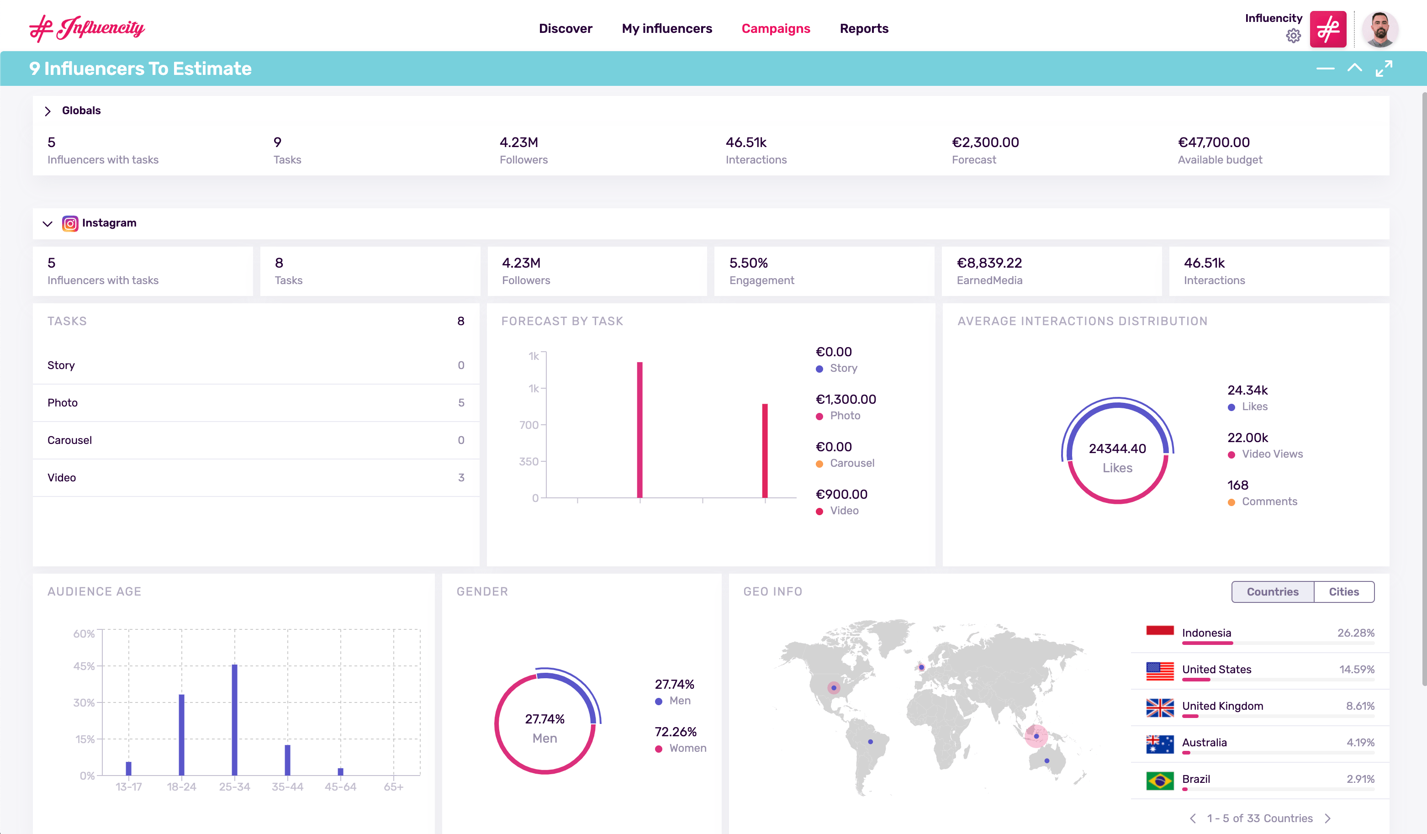Collapse the Instagram section
This screenshot has height=834, width=1427.
pyautogui.click(x=48, y=223)
